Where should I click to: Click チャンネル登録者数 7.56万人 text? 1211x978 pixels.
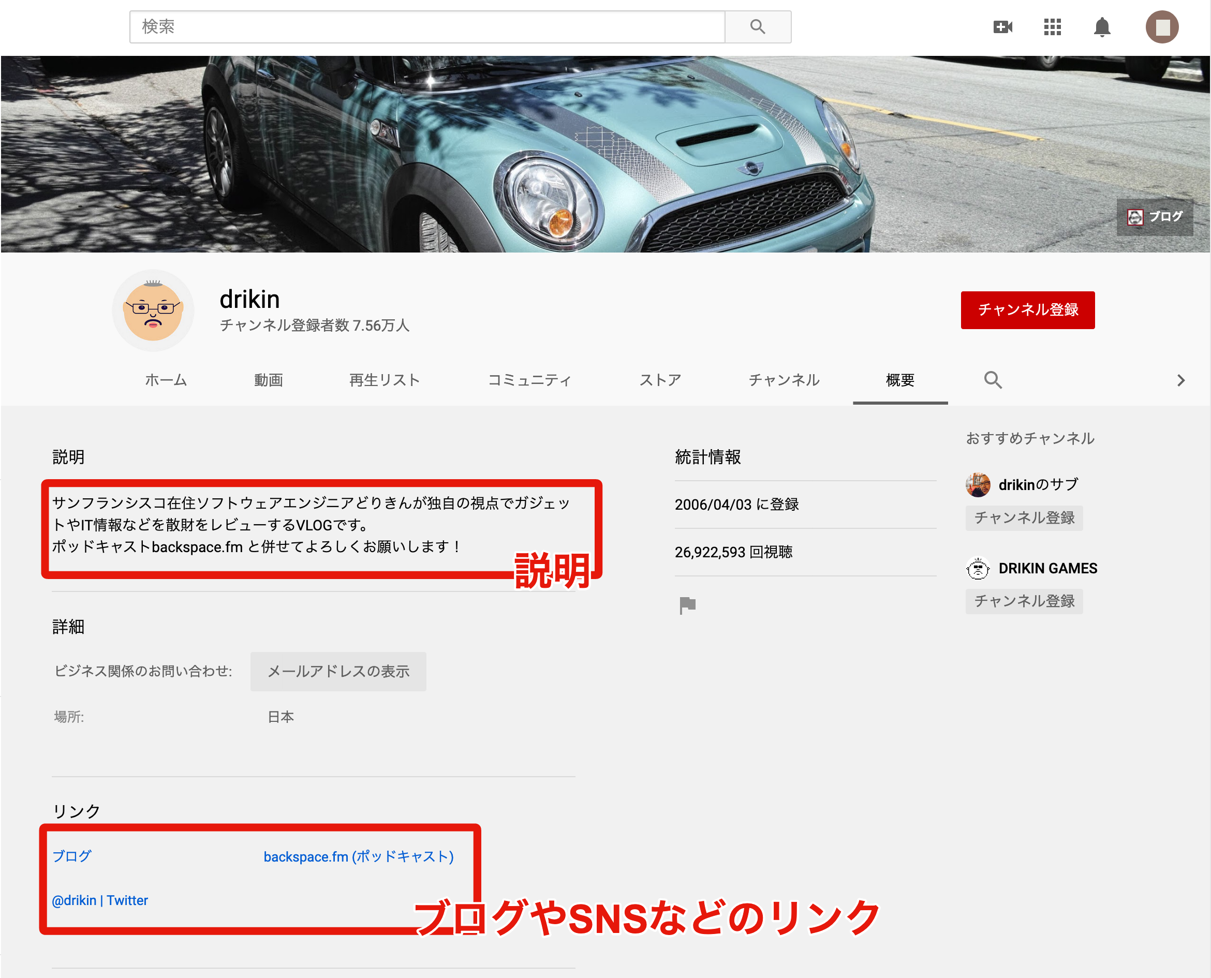[315, 325]
